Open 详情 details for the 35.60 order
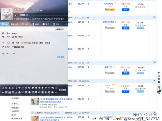Screen dimensions: 162x121 pyautogui.click(x=125, y=88)
